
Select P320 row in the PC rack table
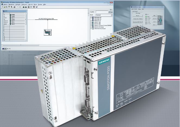14,15
